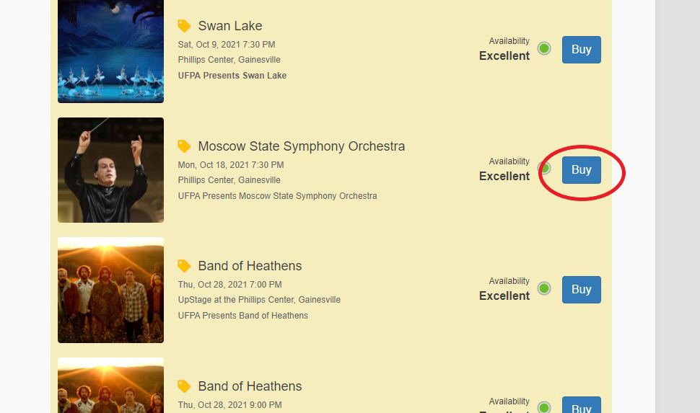Click the tag icon next to Moscow State Symphony Orchestra

click(x=184, y=146)
